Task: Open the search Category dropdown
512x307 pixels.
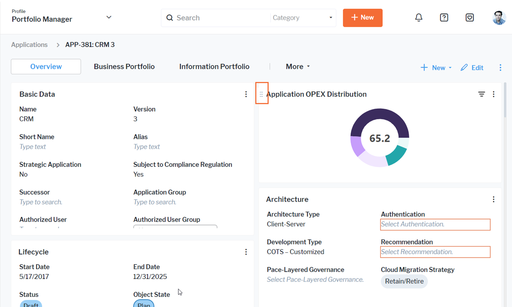Action: [x=302, y=18]
